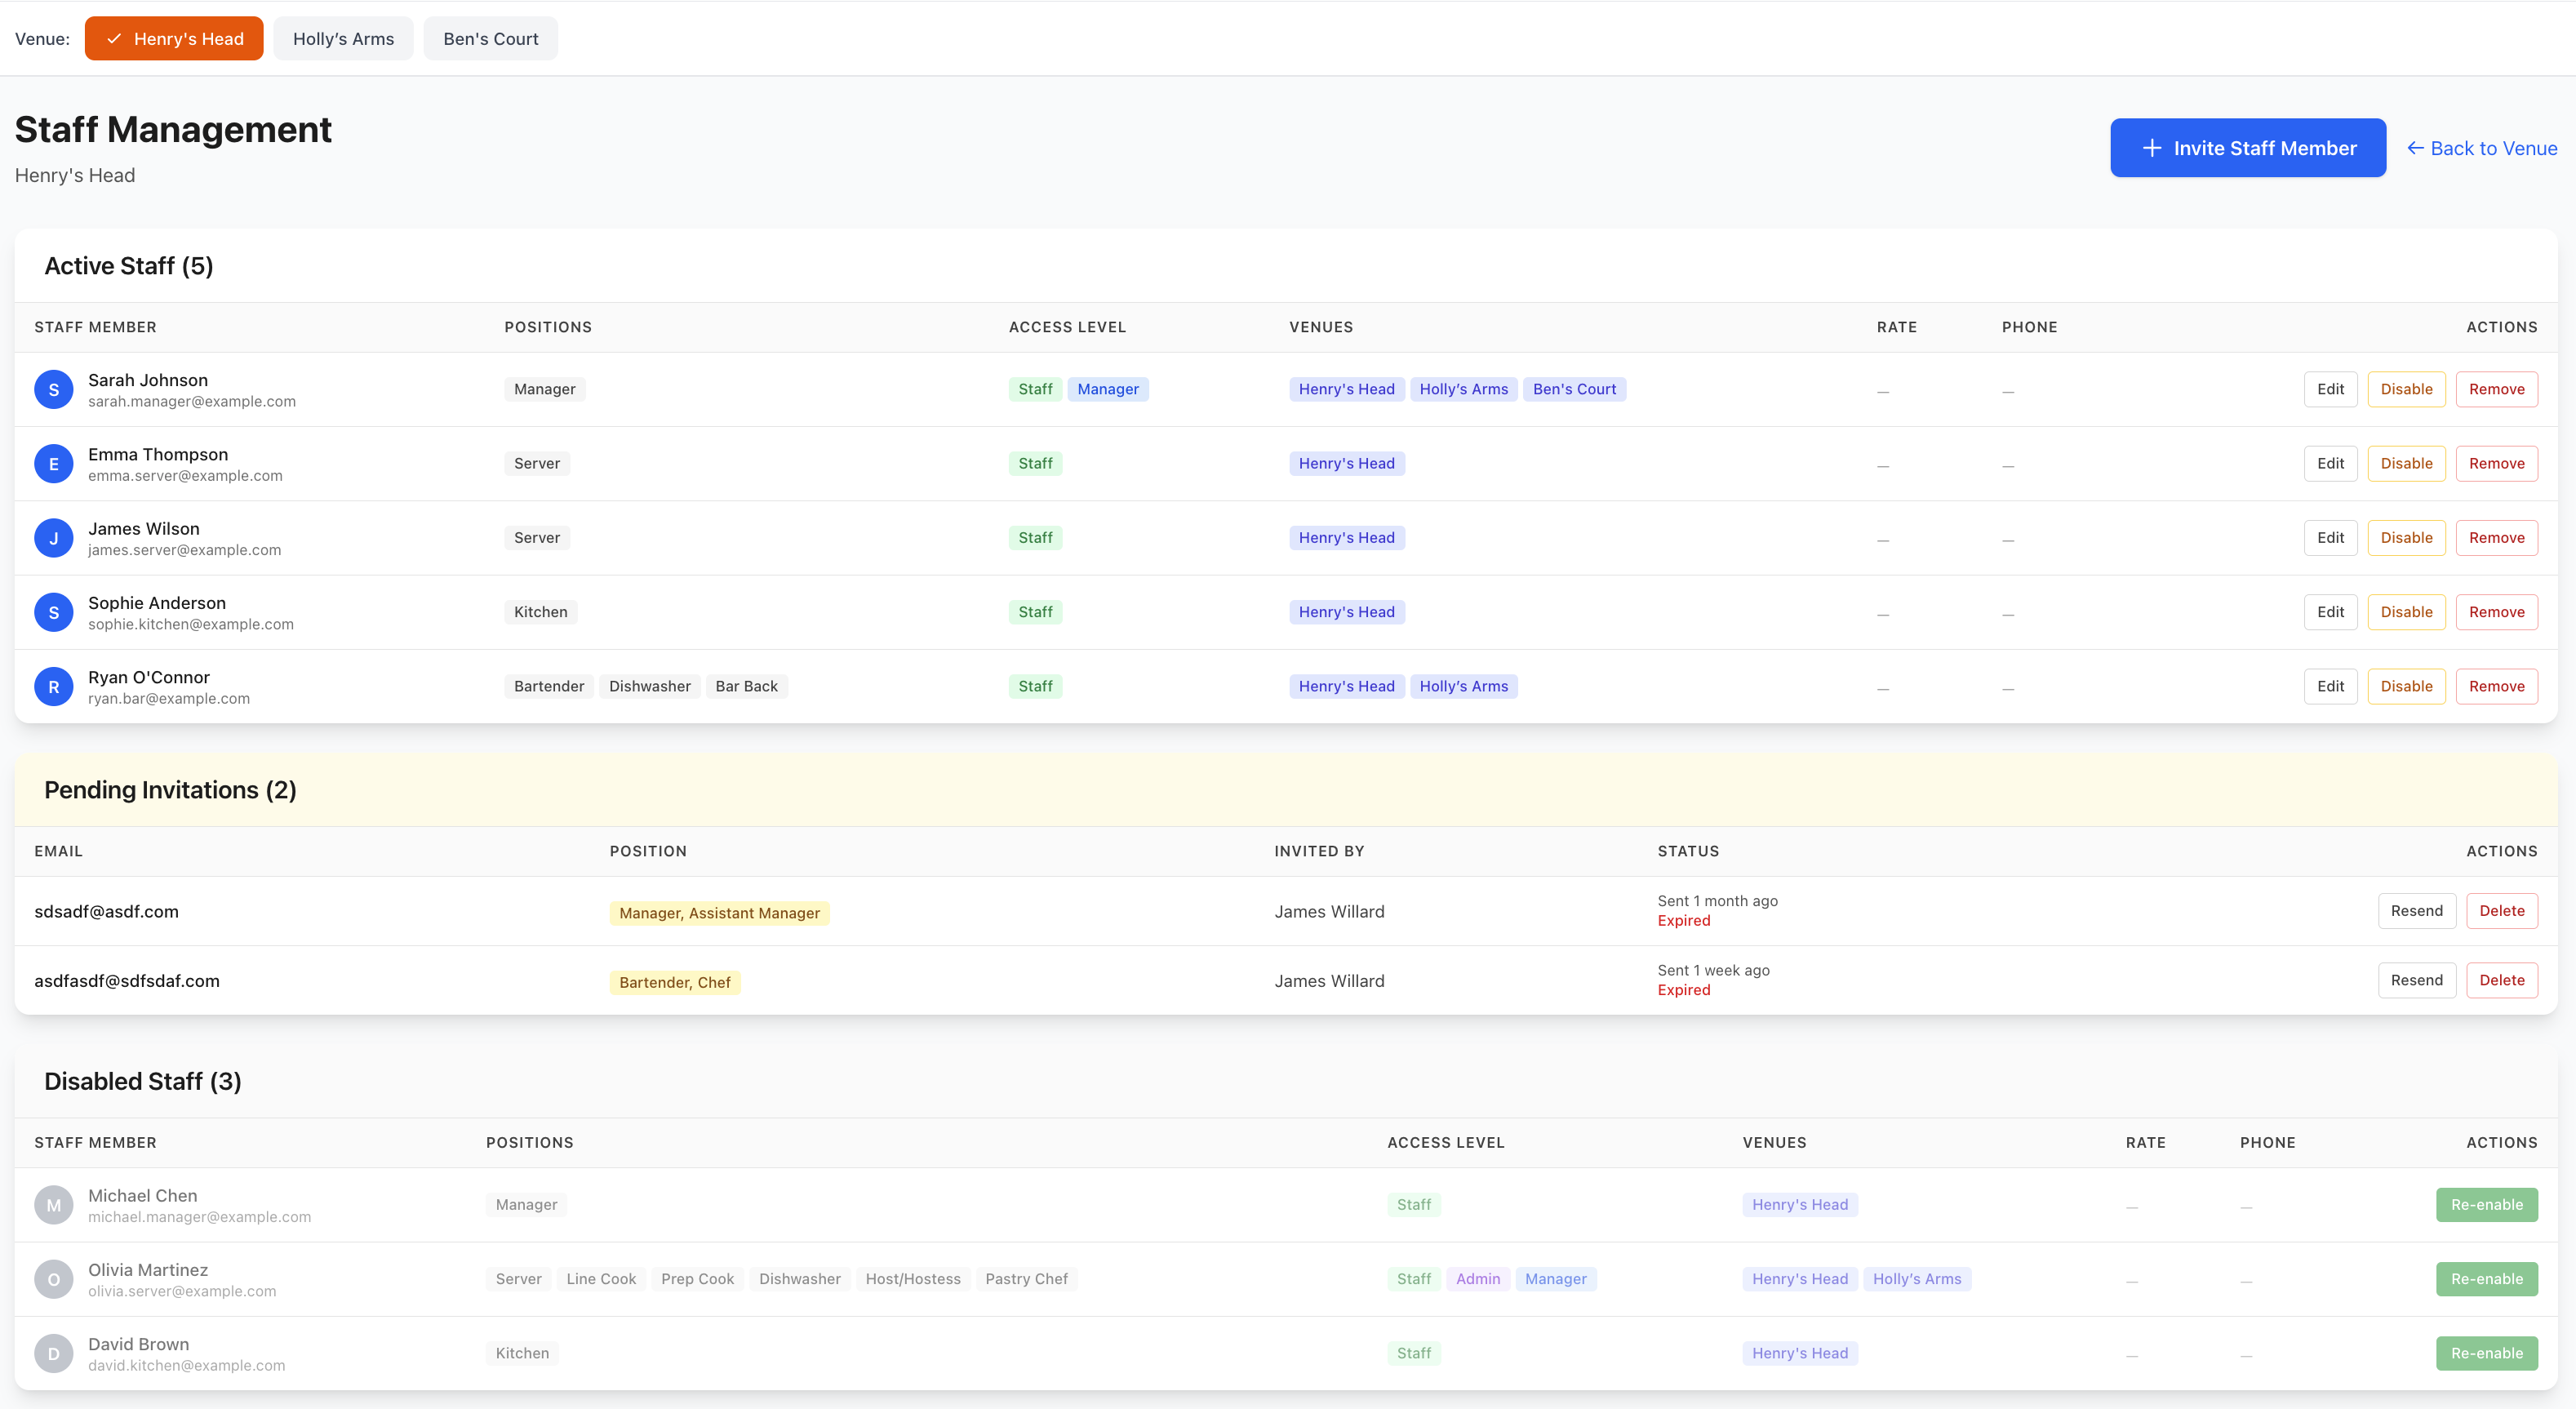Image resolution: width=2576 pixels, height=1409 pixels.
Task: Click Sarah Johnson's blue S avatar
Action: coord(53,389)
